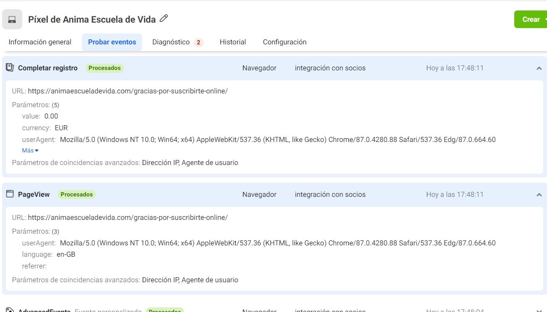The width and height of the screenshot is (547, 312).
Task: Click the pixel device icon beside the title
Action: point(12,19)
